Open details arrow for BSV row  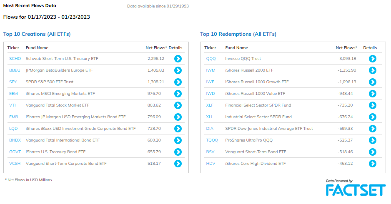373,152
